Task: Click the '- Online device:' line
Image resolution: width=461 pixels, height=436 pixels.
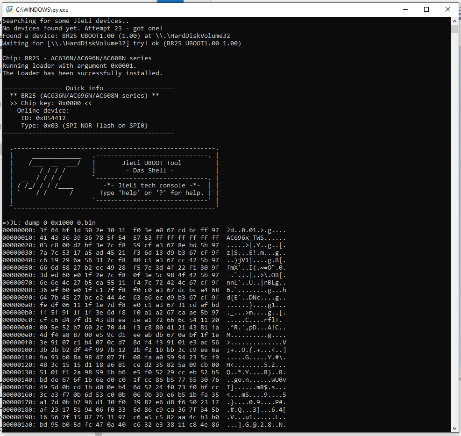Action: point(39,111)
